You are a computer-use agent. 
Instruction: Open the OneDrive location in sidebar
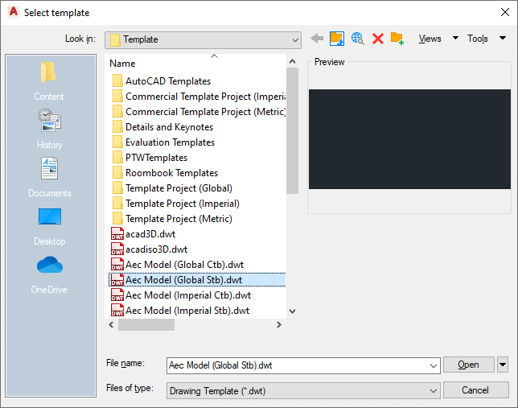tap(50, 274)
